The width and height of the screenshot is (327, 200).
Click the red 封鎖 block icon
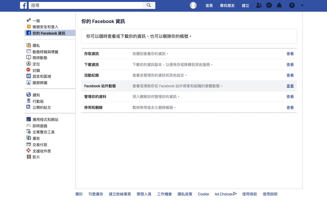pyautogui.click(x=29, y=70)
